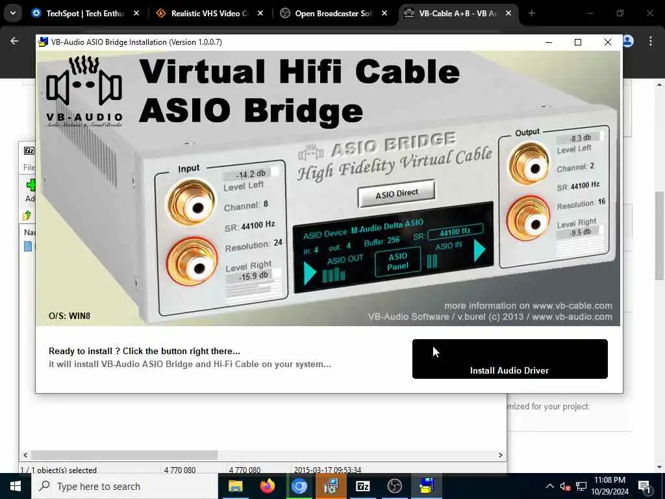Close the VB-Audio ASIO Bridge installer window
This screenshot has width=665, height=499.
[608, 42]
